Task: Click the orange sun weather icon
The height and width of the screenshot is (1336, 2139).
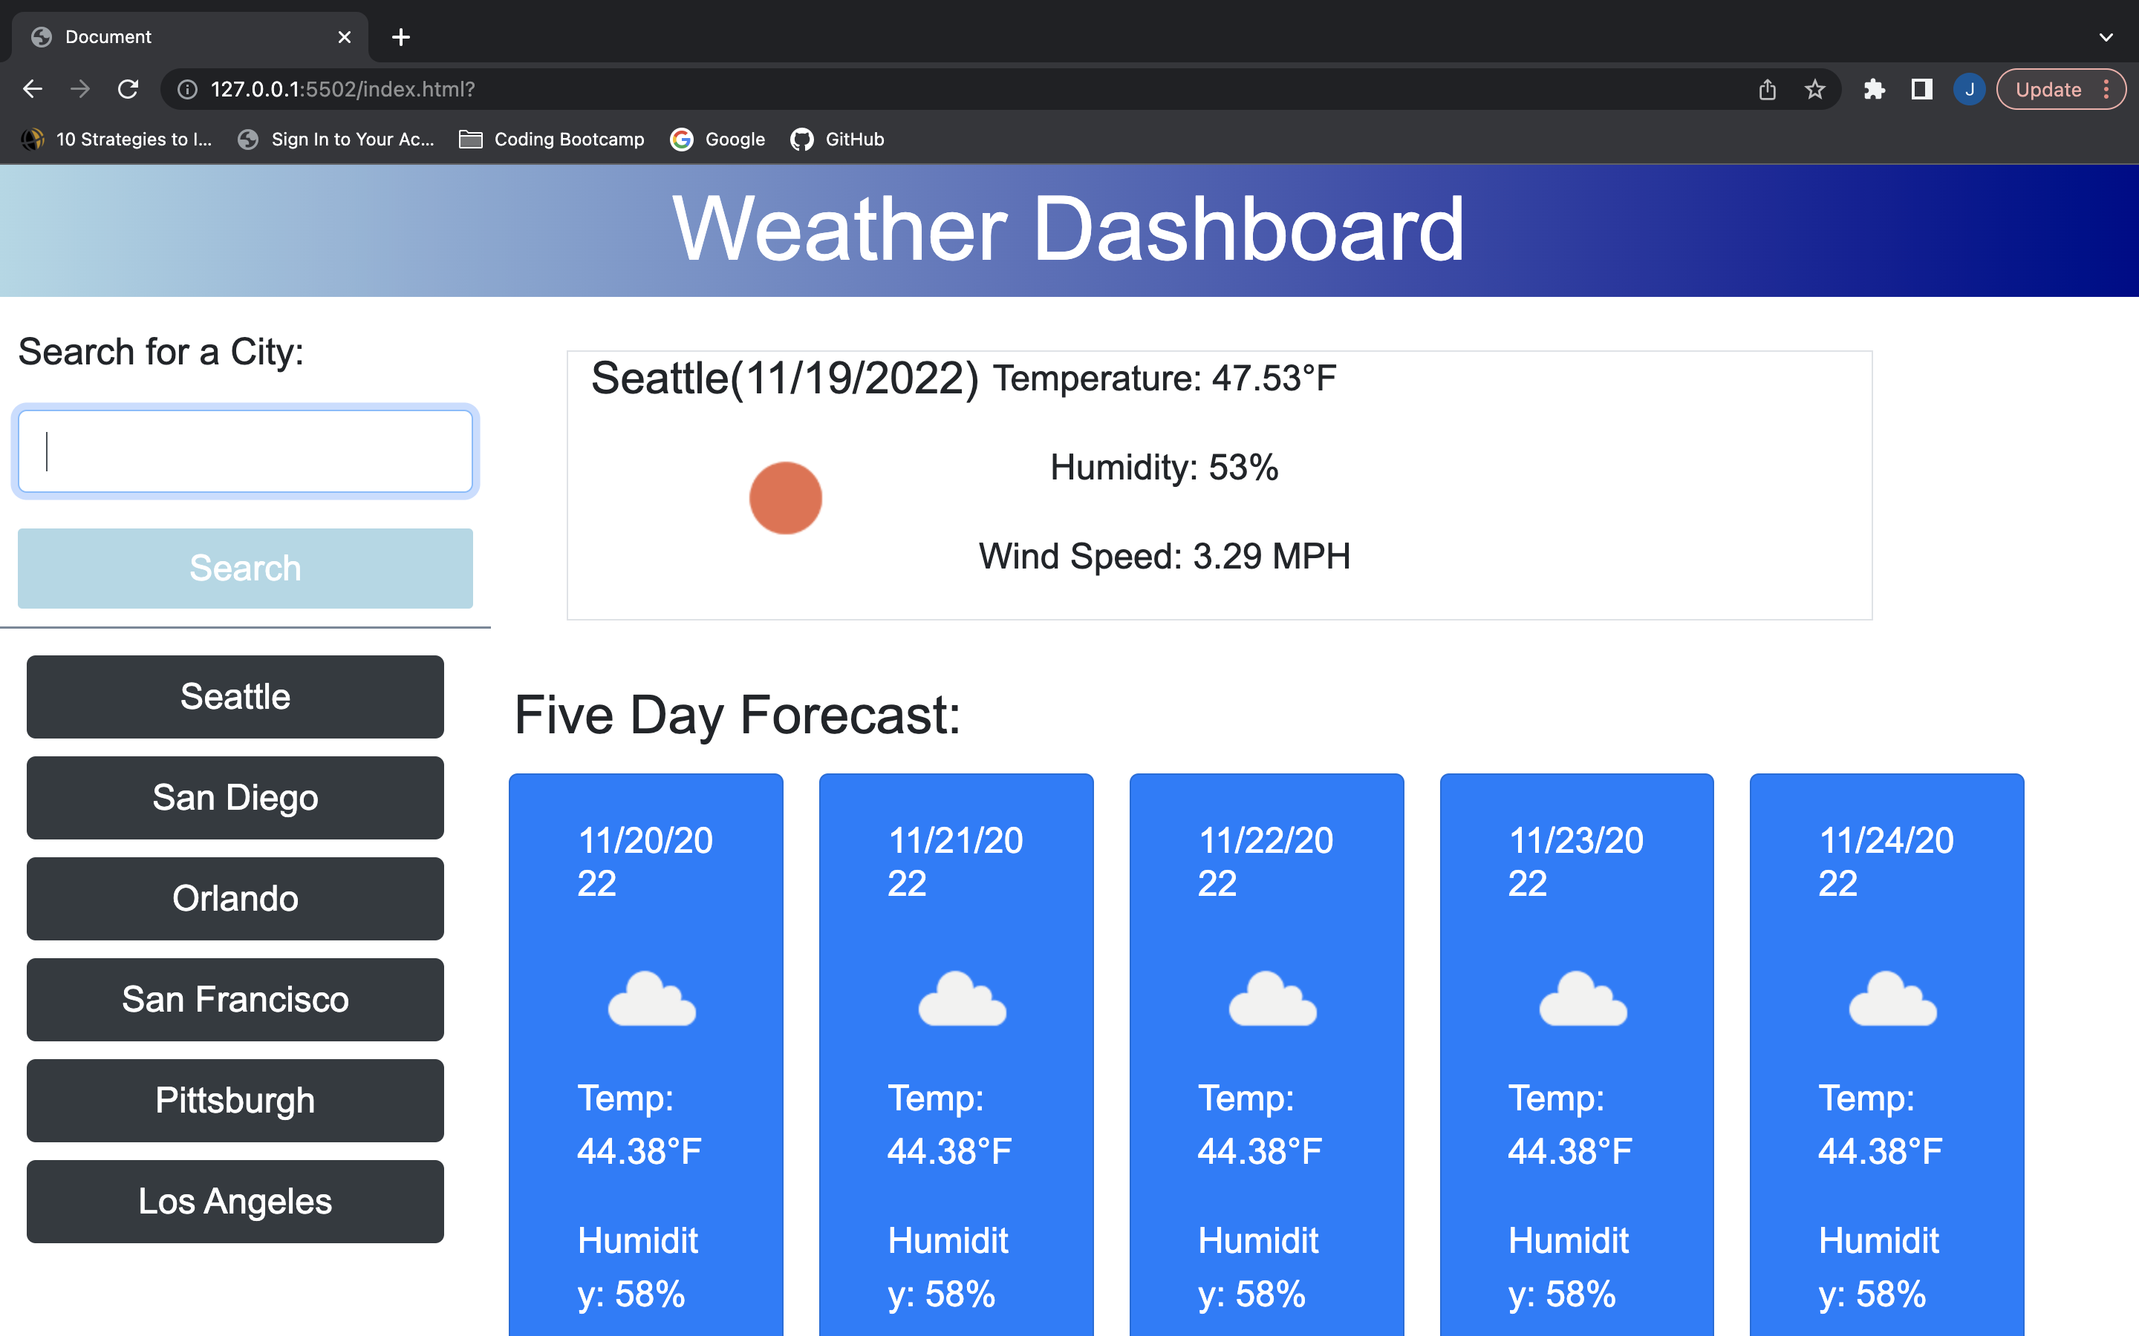Action: pyautogui.click(x=785, y=498)
